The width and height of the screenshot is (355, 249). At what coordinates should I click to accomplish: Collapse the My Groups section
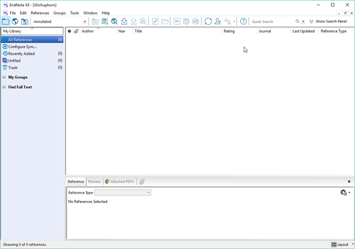5,77
